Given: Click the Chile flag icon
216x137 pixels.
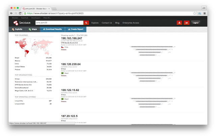Looking at the screenshot, I should pos(62,47).
